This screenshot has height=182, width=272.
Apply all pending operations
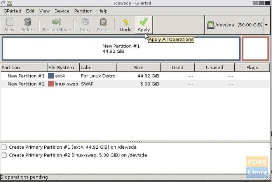click(144, 25)
